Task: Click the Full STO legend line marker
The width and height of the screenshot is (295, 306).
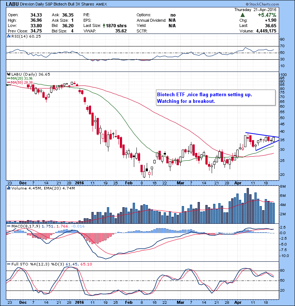Action: pos(8,264)
